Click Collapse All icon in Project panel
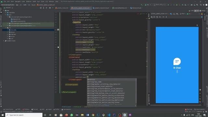The width and height of the screenshot is (208, 117). click(46, 8)
